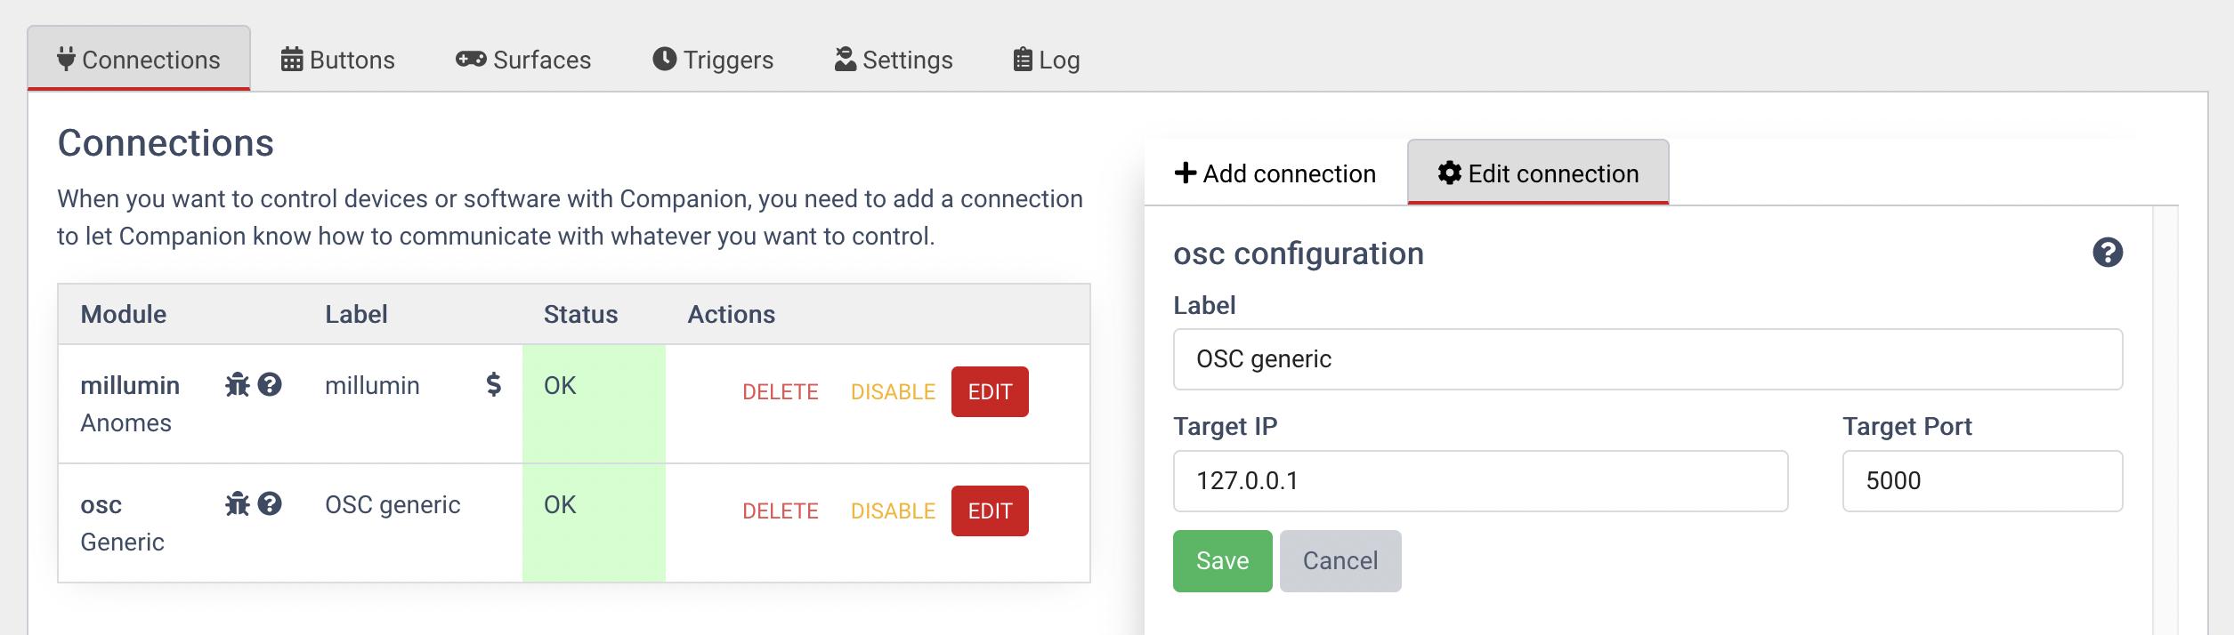This screenshot has width=2234, height=635.
Task: View the Log tab
Action: (x=1047, y=60)
